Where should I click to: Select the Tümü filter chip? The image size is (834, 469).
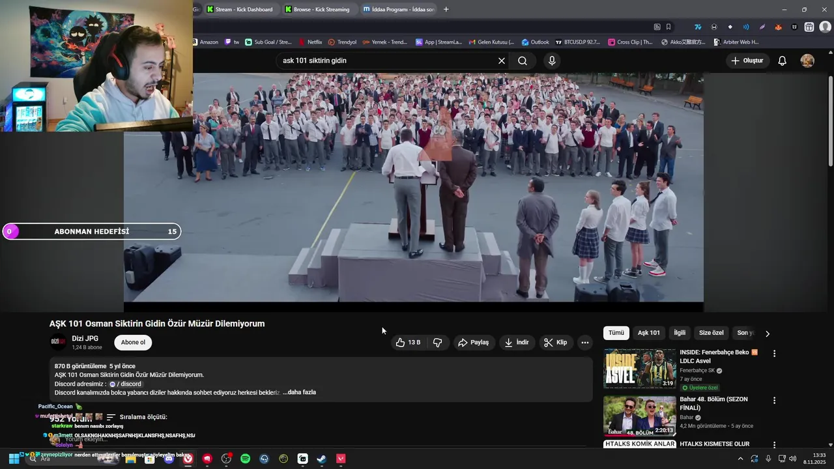pyautogui.click(x=616, y=333)
